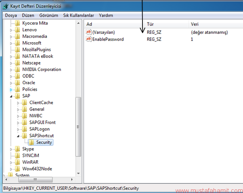Open the Görünüm menu

[49, 15]
